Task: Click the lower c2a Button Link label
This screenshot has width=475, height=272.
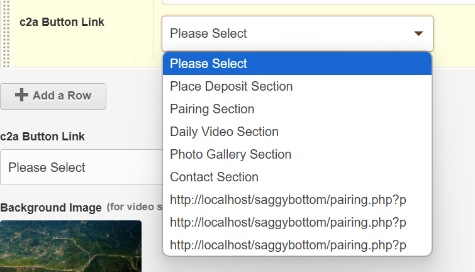Action: click(42, 137)
